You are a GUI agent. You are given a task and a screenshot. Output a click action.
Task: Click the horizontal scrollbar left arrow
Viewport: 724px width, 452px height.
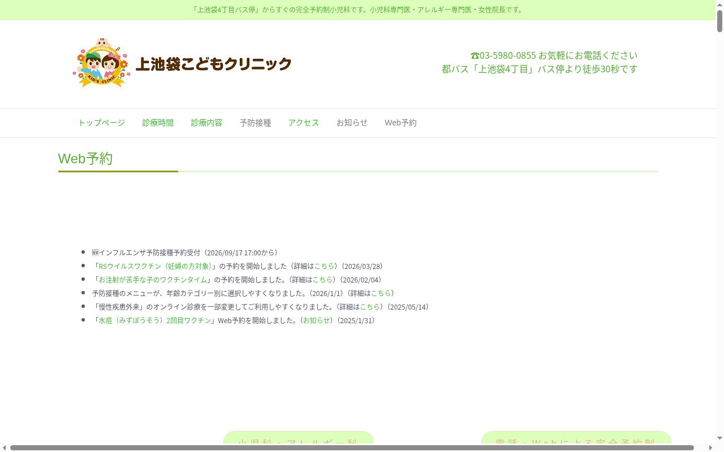pos(5,447)
